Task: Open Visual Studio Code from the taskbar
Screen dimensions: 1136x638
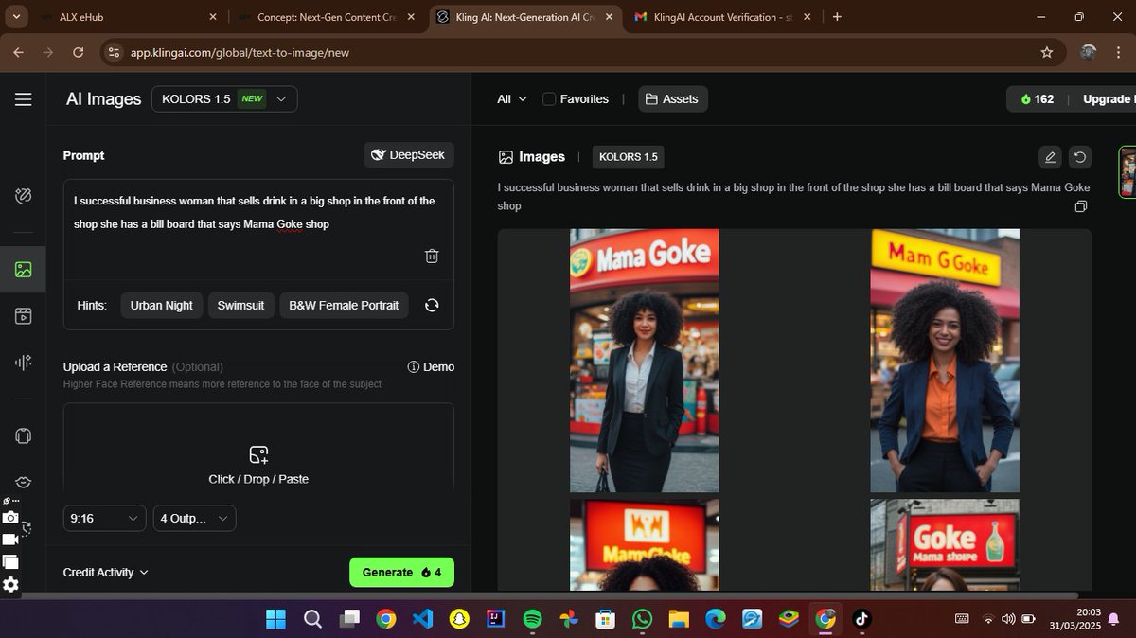Action: tap(422, 619)
